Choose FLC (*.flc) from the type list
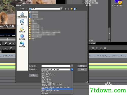Image resolution: width=127 pixels, height=95 pixels. click(57, 81)
